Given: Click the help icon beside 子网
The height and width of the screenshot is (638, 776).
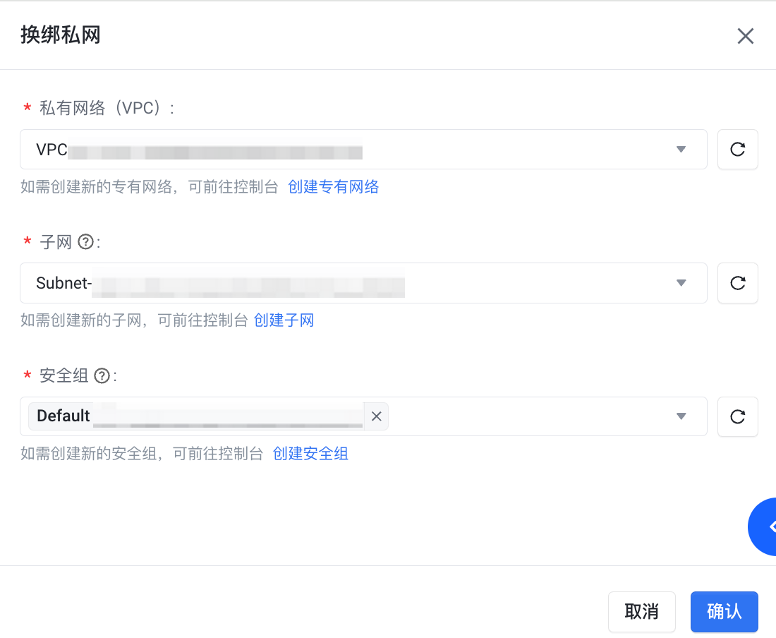Looking at the screenshot, I should 85,242.
